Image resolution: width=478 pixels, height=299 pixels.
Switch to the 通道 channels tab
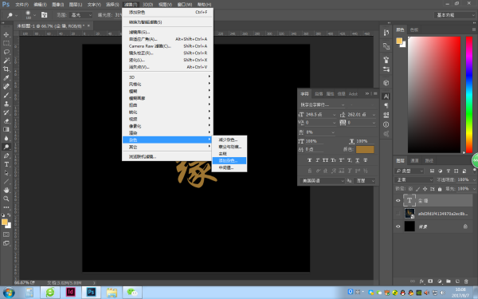(414, 160)
